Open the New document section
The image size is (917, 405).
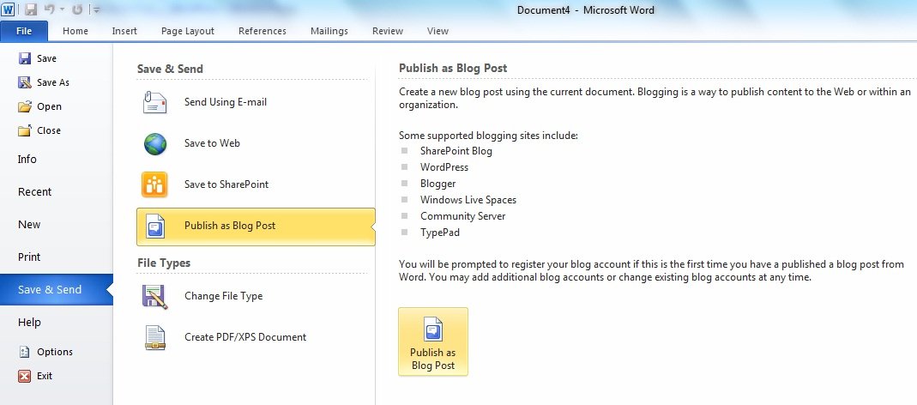tap(29, 224)
